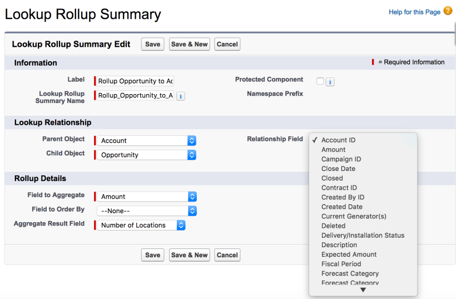Choose Campaign ID from the open list

[341, 159]
